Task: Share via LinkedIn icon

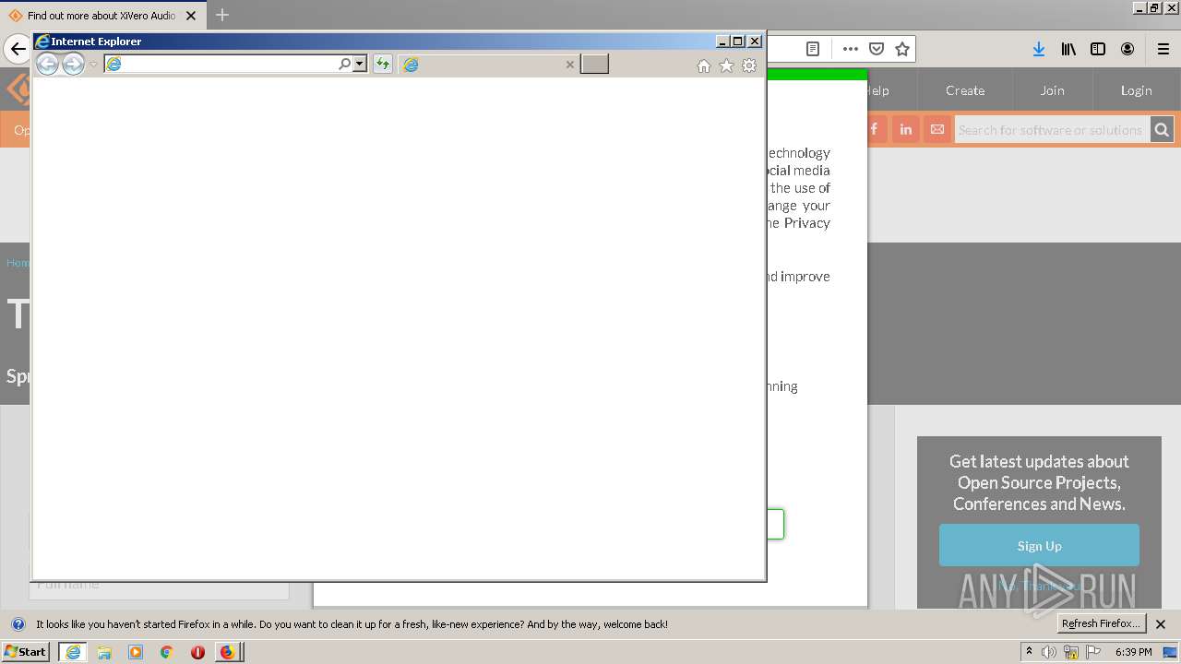Action: (x=906, y=130)
